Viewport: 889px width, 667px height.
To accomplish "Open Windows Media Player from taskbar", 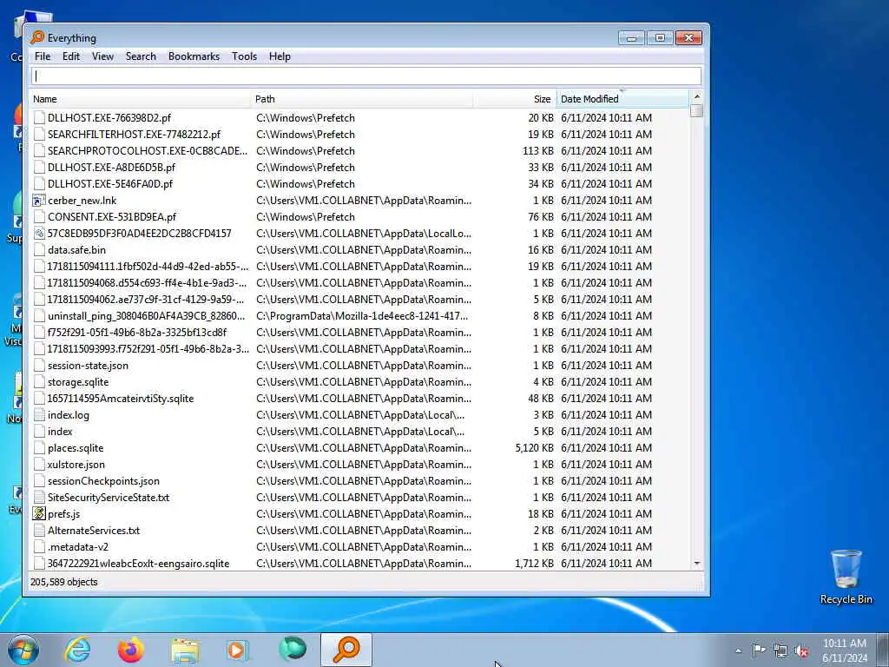I will point(238,650).
